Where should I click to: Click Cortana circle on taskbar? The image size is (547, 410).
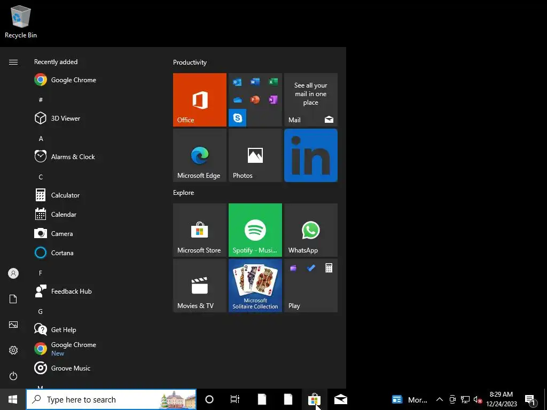209,399
